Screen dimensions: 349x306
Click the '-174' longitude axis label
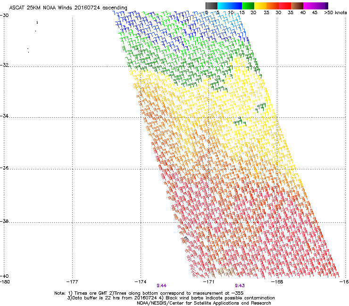pyautogui.click(x=141, y=282)
